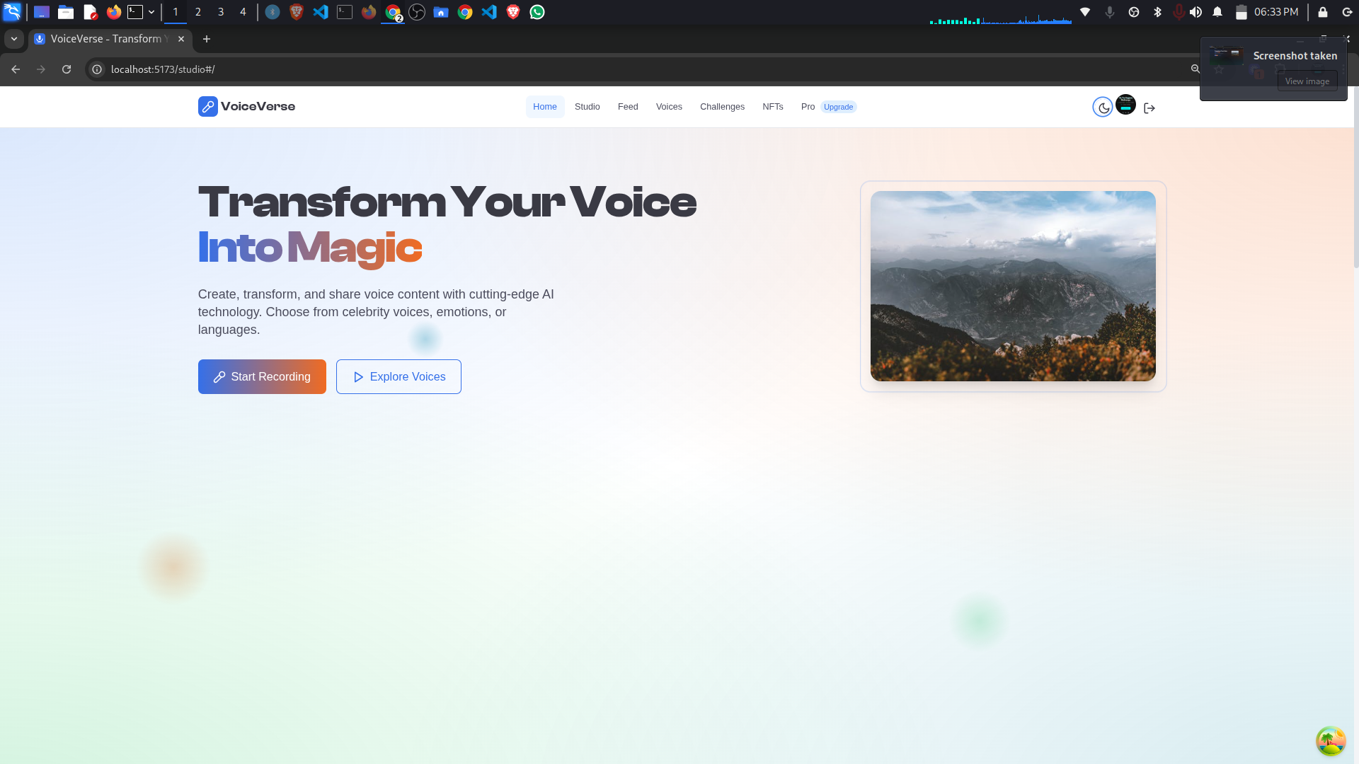Click the VoiceVerse microphone logo icon
This screenshot has height=764, width=1359.
click(x=207, y=107)
